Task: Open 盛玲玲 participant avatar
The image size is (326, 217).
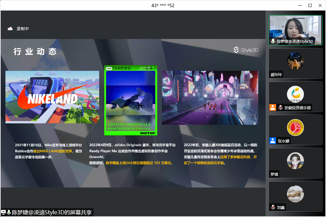Action: point(295,61)
